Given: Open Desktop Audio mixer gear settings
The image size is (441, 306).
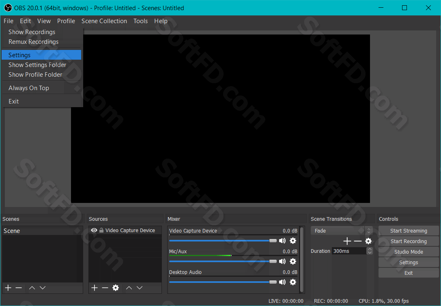Looking at the screenshot, I should [x=293, y=282].
